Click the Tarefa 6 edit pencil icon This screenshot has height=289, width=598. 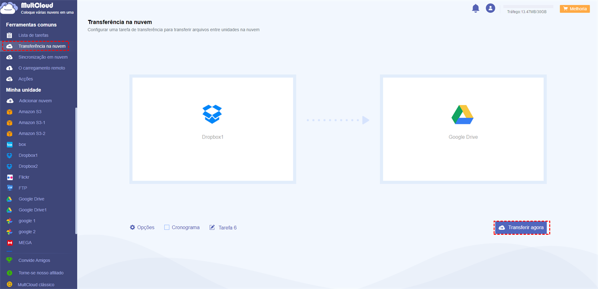coord(212,227)
